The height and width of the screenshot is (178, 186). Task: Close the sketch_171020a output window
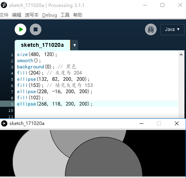pyautogui.click(x=177, y=123)
